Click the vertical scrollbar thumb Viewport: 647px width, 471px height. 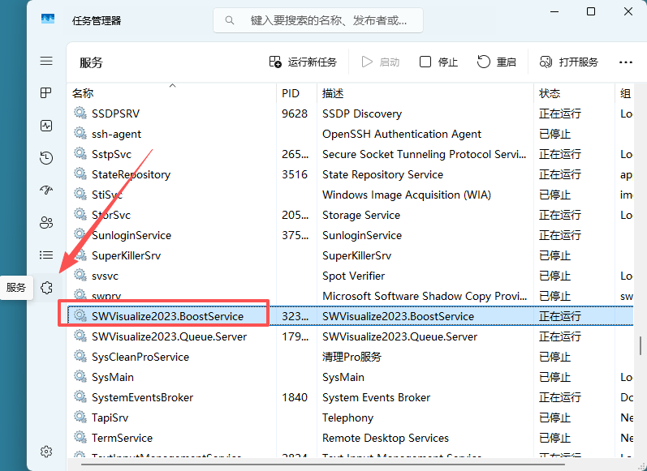pyautogui.click(x=641, y=345)
